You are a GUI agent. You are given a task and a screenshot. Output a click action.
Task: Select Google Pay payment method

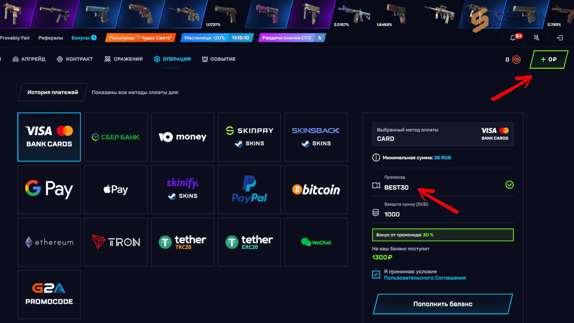tap(49, 189)
